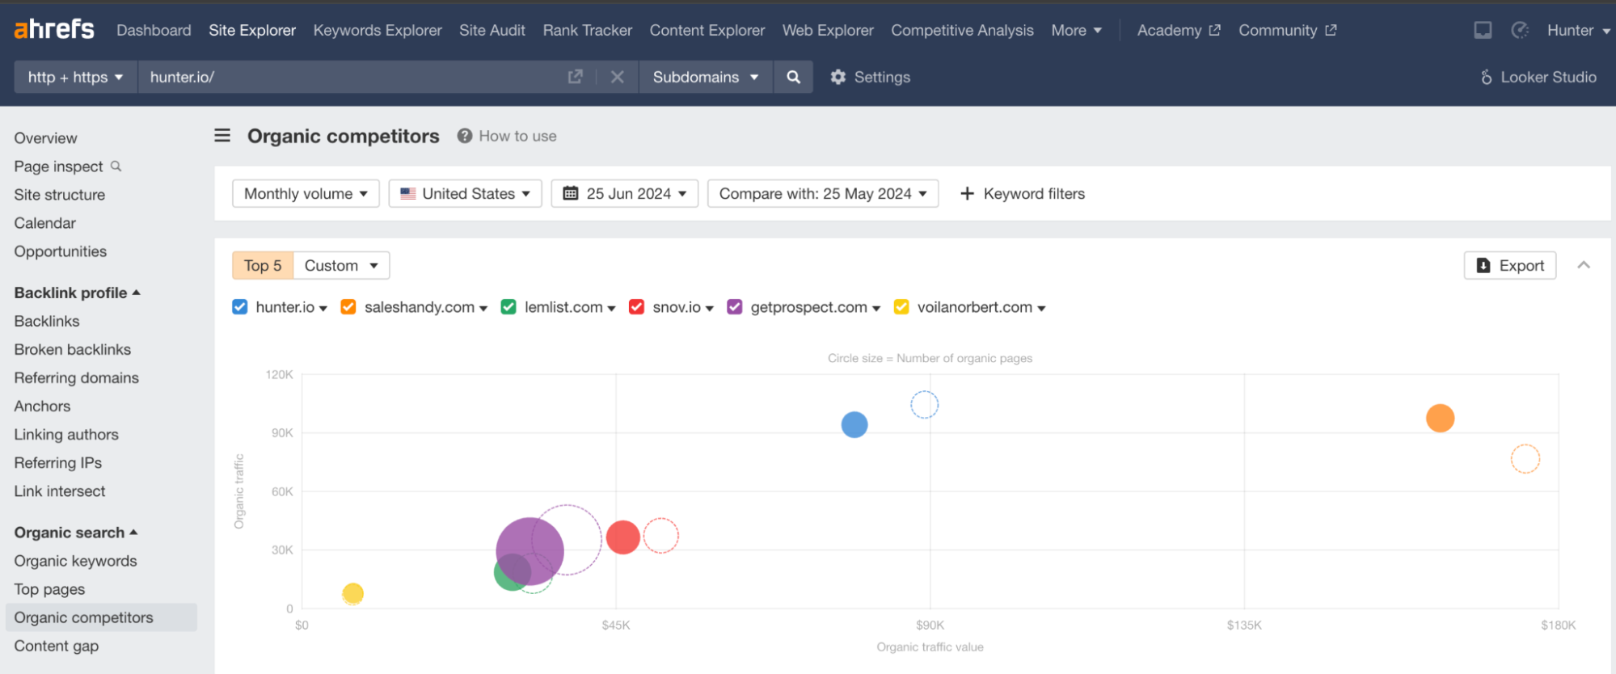Open the search magnifier button

[x=793, y=77]
